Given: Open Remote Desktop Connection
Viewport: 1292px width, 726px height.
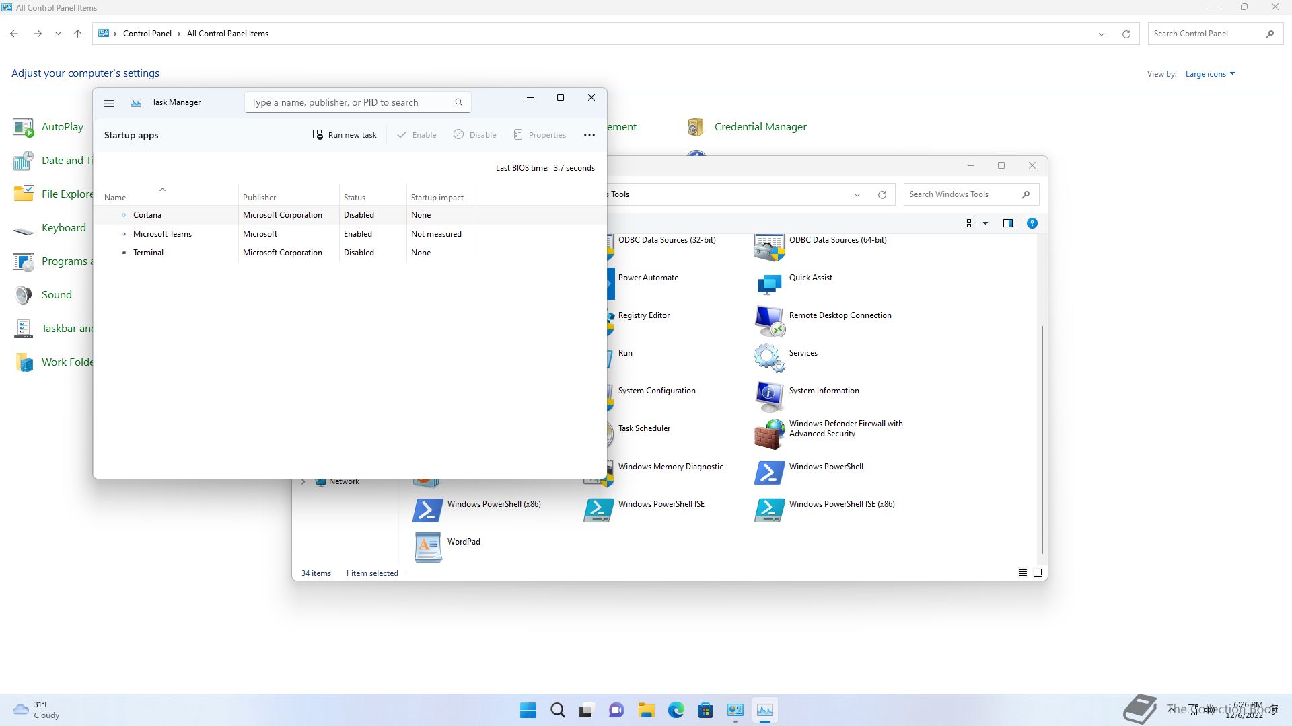Looking at the screenshot, I should (823, 321).
